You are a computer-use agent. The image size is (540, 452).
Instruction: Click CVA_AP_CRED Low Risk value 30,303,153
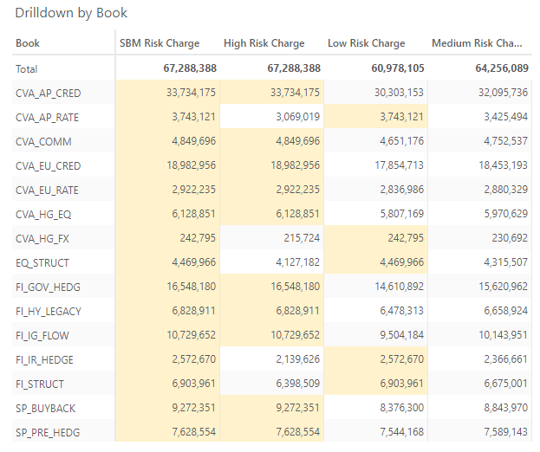pyautogui.click(x=399, y=93)
